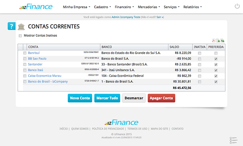
Task: Check Preferida for Banrisul
Action: coord(216,53)
